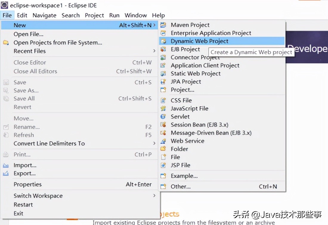Screen dimensions: 328x225
Task: Click the Example... icon
Action: coord(163,176)
